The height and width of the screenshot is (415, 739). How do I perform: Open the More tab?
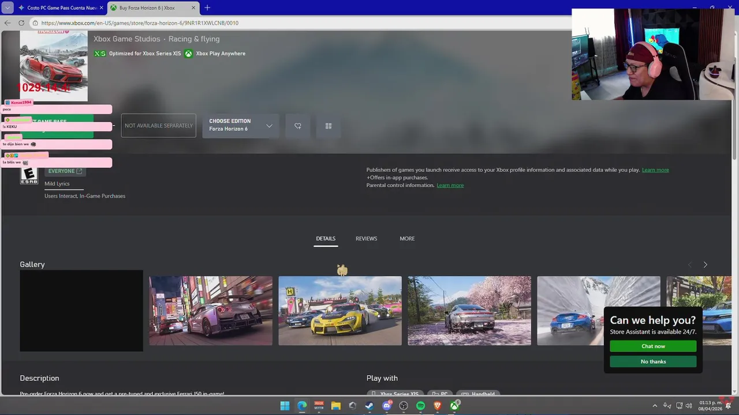[407, 239]
